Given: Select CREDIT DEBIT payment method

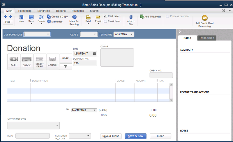Looking at the screenshot, I should click(x=40, y=61).
